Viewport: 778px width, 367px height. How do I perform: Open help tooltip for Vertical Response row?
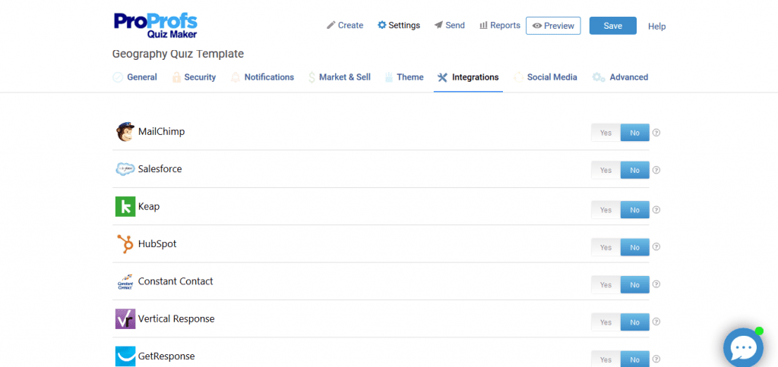pyautogui.click(x=656, y=322)
